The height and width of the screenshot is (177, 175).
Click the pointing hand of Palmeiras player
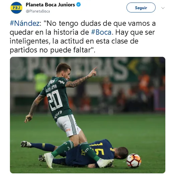[x=93, y=72]
